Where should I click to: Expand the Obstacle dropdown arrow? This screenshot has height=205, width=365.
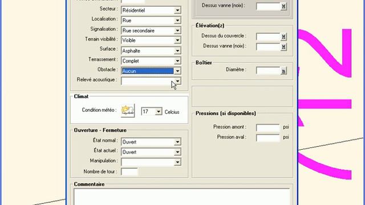click(x=177, y=71)
